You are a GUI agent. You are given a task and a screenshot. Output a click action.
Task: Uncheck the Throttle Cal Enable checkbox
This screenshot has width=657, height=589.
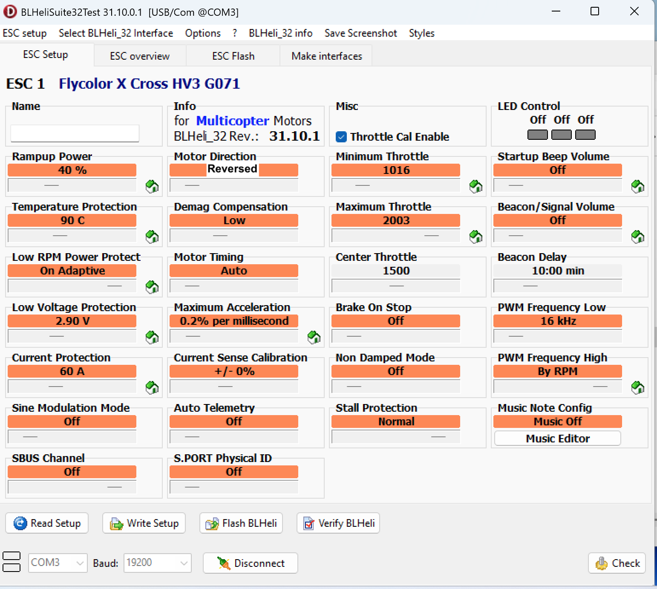341,137
